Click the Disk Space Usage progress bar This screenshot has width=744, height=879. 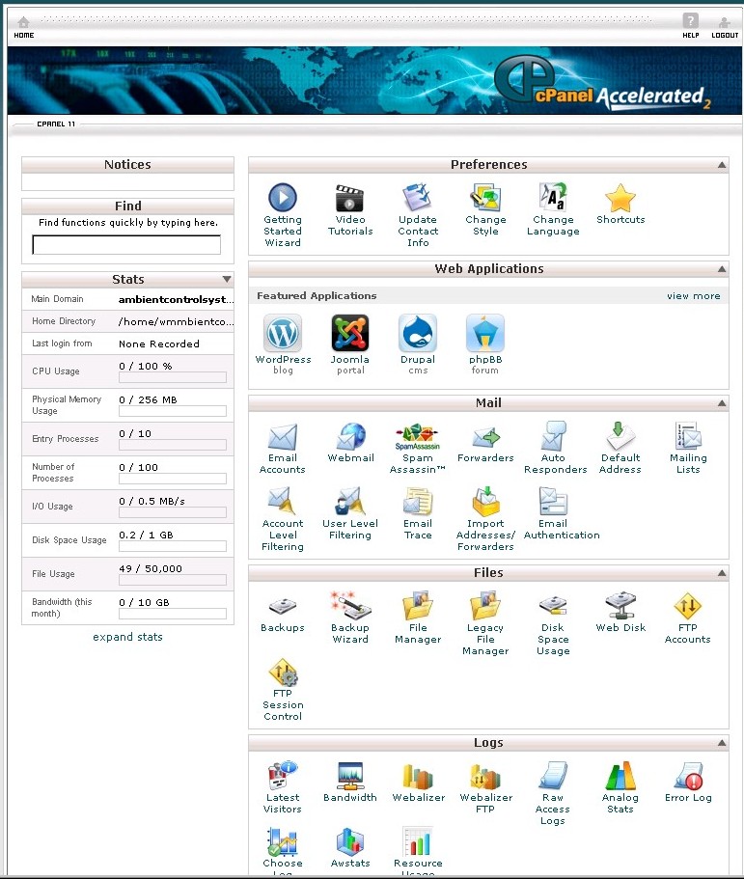coord(173,546)
